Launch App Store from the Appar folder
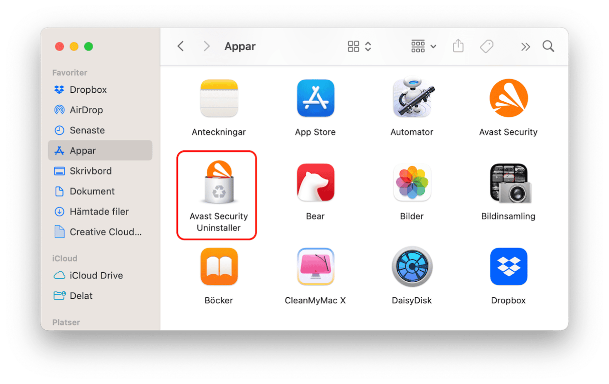609x384 pixels. pyautogui.click(x=316, y=98)
